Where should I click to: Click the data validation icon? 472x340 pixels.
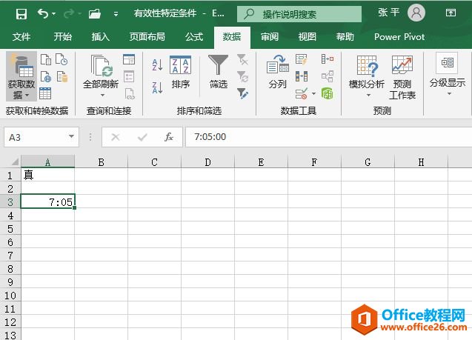coord(302,93)
